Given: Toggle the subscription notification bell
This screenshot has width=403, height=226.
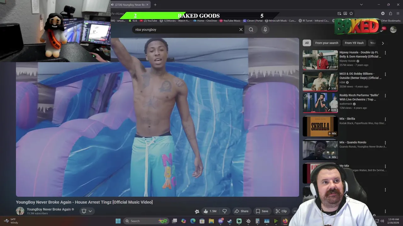Looking at the screenshot, I should (x=84, y=211).
